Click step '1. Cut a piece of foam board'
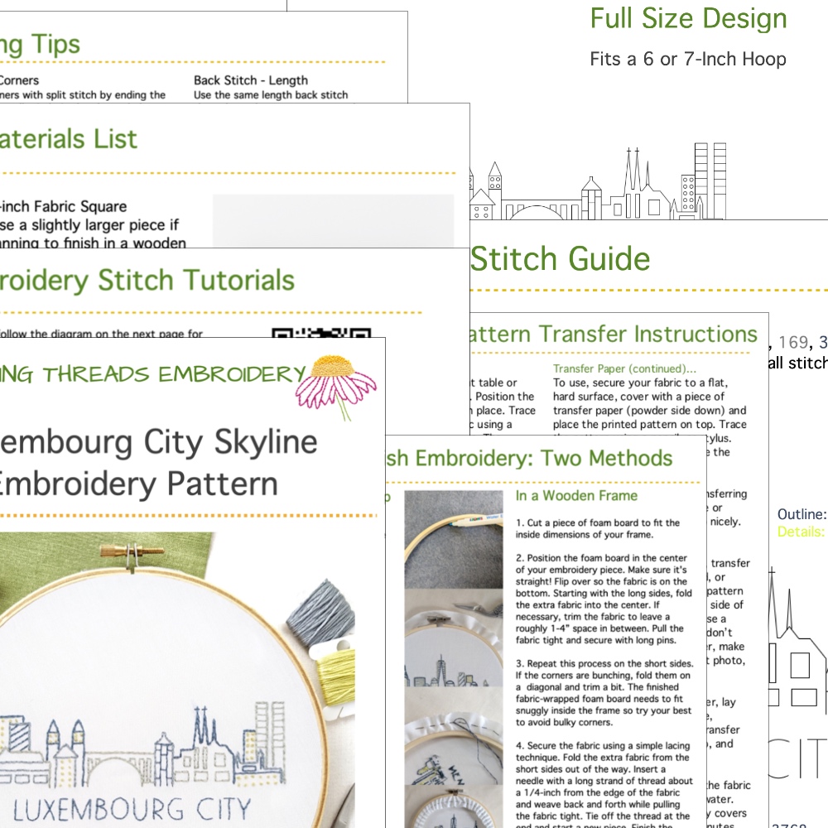The image size is (828, 828). click(x=598, y=528)
